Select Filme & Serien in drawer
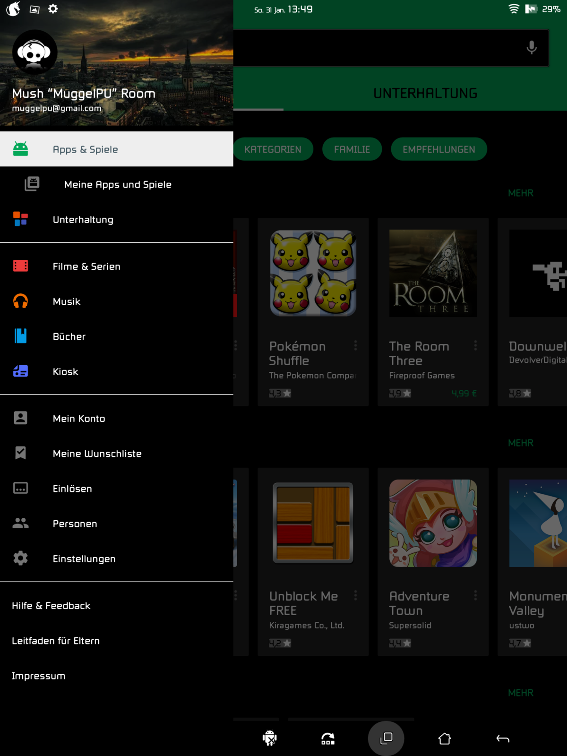Image resolution: width=567 pixels, height=756 pixels. [x=86, y=266]
